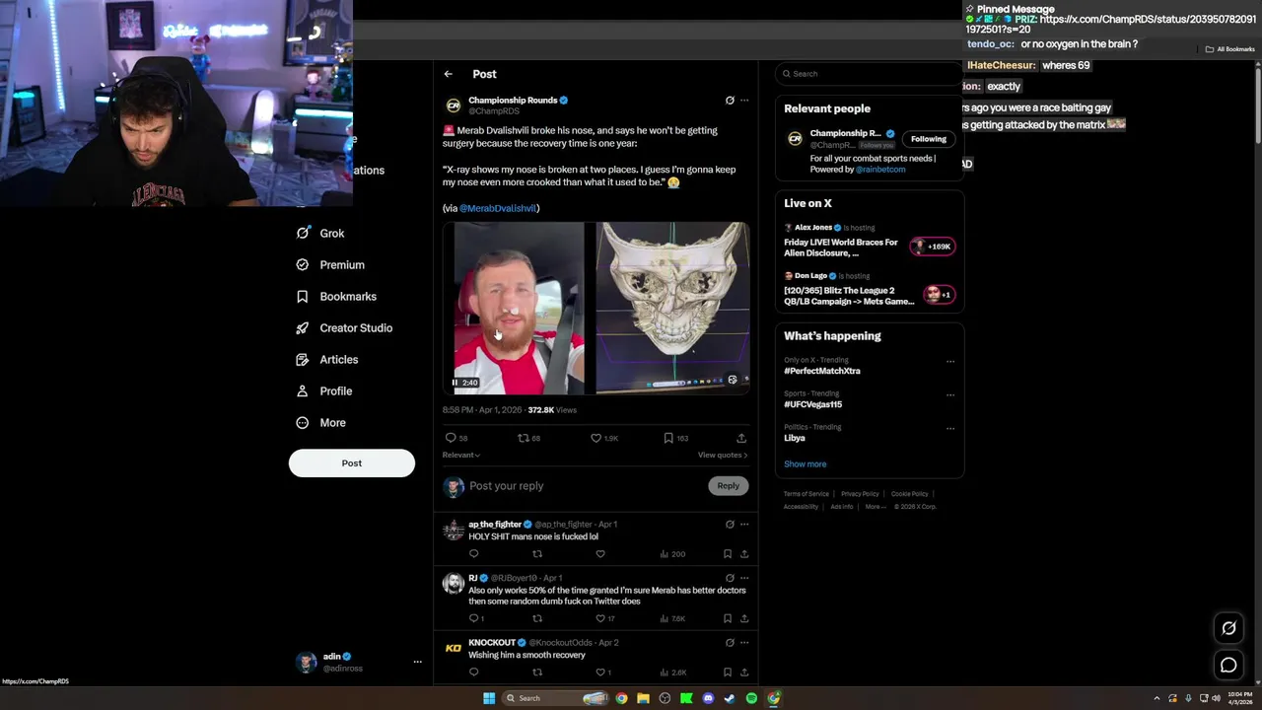Click the white Post compose button
Screen dimensions: 1262x710
point(352,463)
